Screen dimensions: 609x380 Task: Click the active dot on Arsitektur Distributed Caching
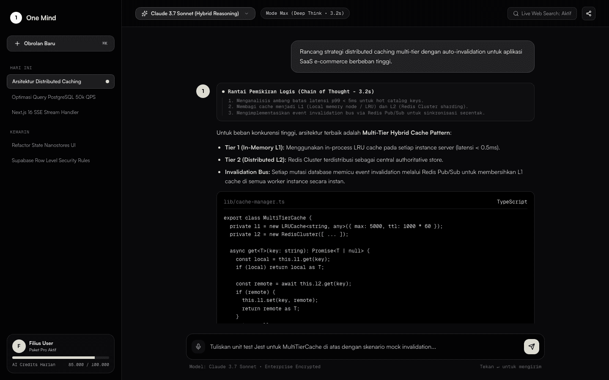click(x=107, y=81)
